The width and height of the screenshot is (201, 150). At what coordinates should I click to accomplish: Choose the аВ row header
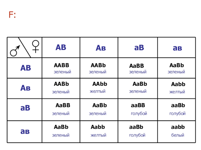click(25, 108)
